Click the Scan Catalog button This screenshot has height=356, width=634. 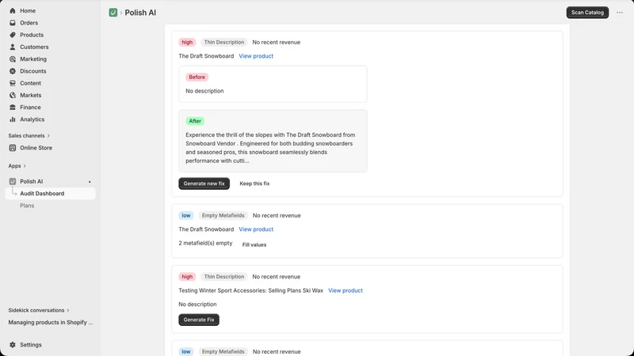587,13
